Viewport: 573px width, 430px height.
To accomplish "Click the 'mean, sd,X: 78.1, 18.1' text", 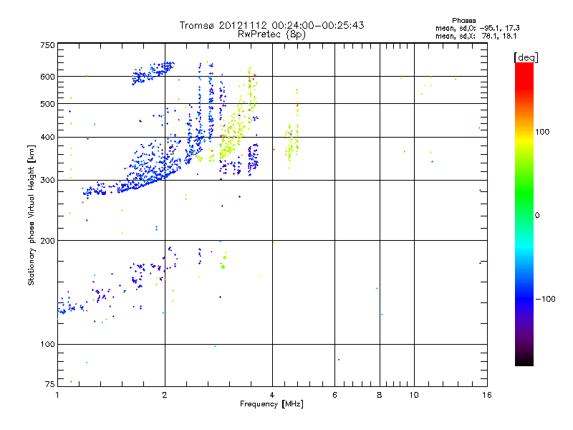I will tap(476, 36).
